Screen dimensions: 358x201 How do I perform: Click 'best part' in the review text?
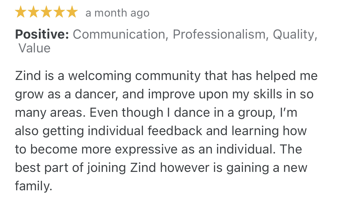[x=42, y=168]
